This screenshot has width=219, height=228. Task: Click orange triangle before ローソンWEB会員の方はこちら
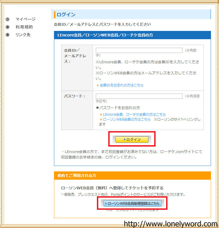coord(101,120)
